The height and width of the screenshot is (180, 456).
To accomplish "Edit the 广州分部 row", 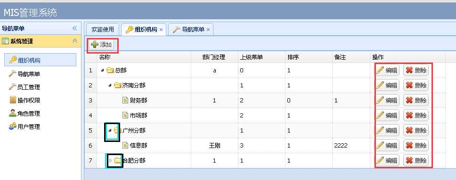I will (387, 130).
